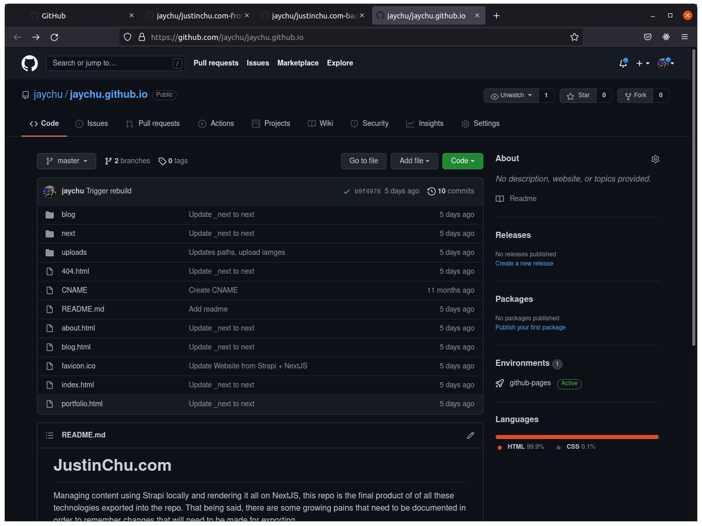Screen dimensions: 702x526
Task: Click Go to file button
Action: point(364,161)
